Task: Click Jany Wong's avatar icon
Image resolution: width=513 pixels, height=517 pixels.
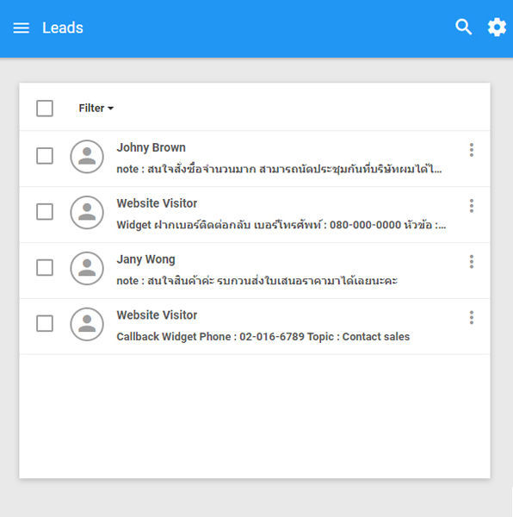Action: pos(87,268)
